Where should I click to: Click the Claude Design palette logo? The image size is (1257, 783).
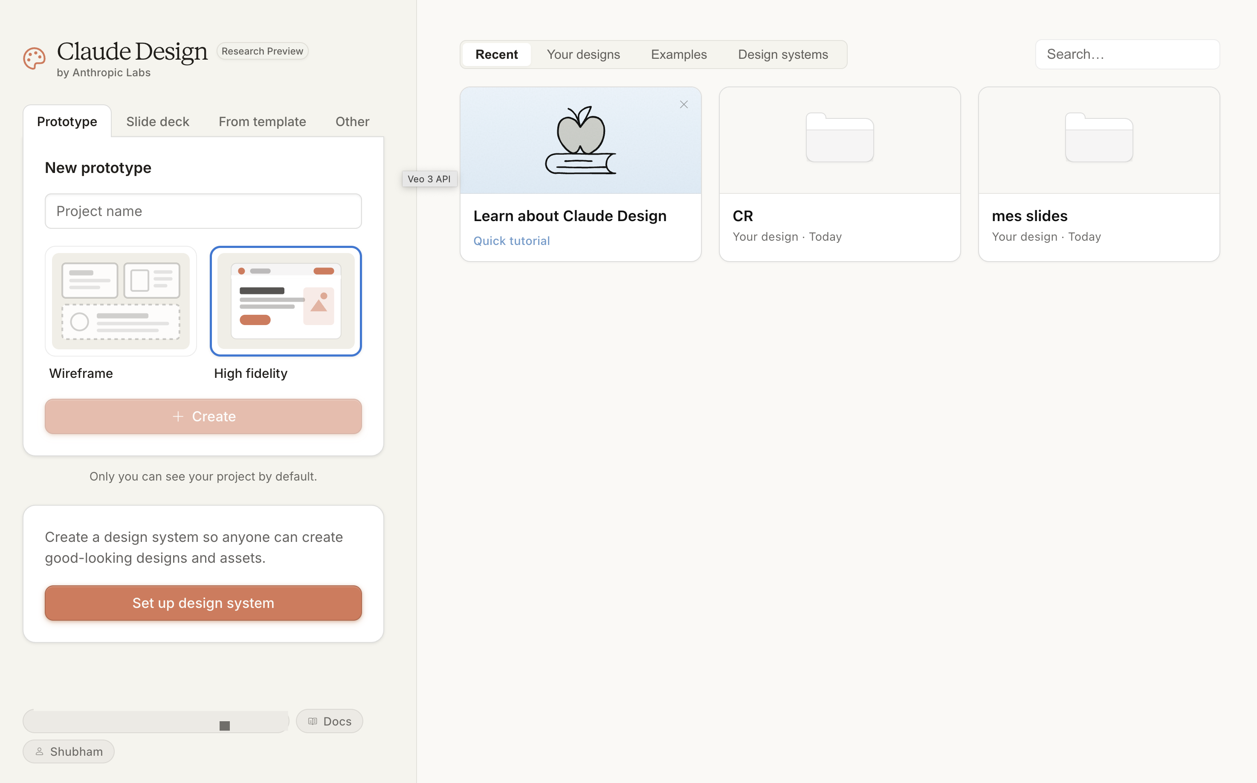click(x=34, y=58)
